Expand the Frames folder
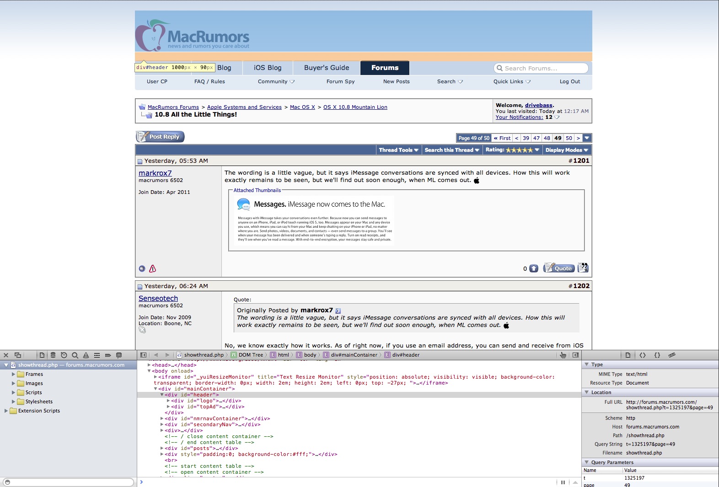Viewport: 719px width, 487px height. tap(13, 374)
